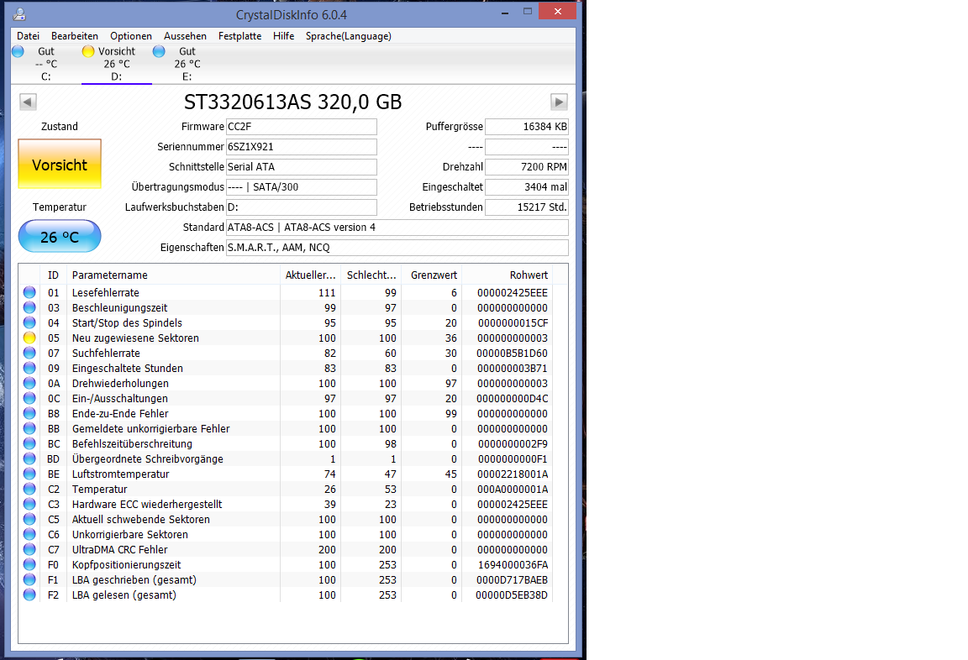Click the status icon for Start/Stop des Spindels
Screen dimensions: 968x660
[29, 322]
